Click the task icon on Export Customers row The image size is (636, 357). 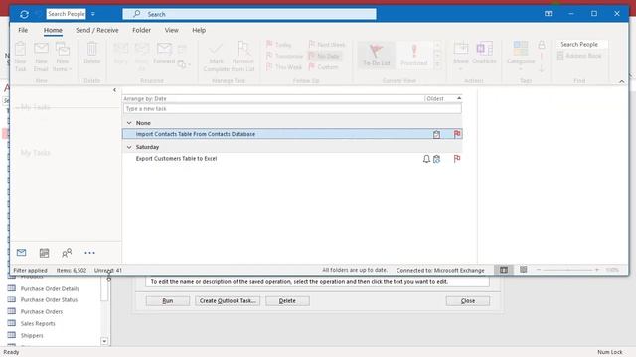(x=436, y=159)
